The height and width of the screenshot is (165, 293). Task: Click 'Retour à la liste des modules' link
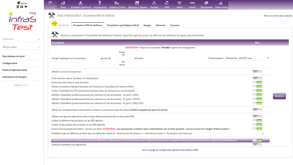click(x=278, y=16)
